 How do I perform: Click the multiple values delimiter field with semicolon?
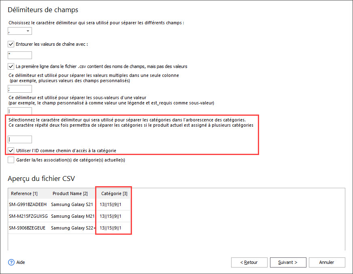pos(20,89)
